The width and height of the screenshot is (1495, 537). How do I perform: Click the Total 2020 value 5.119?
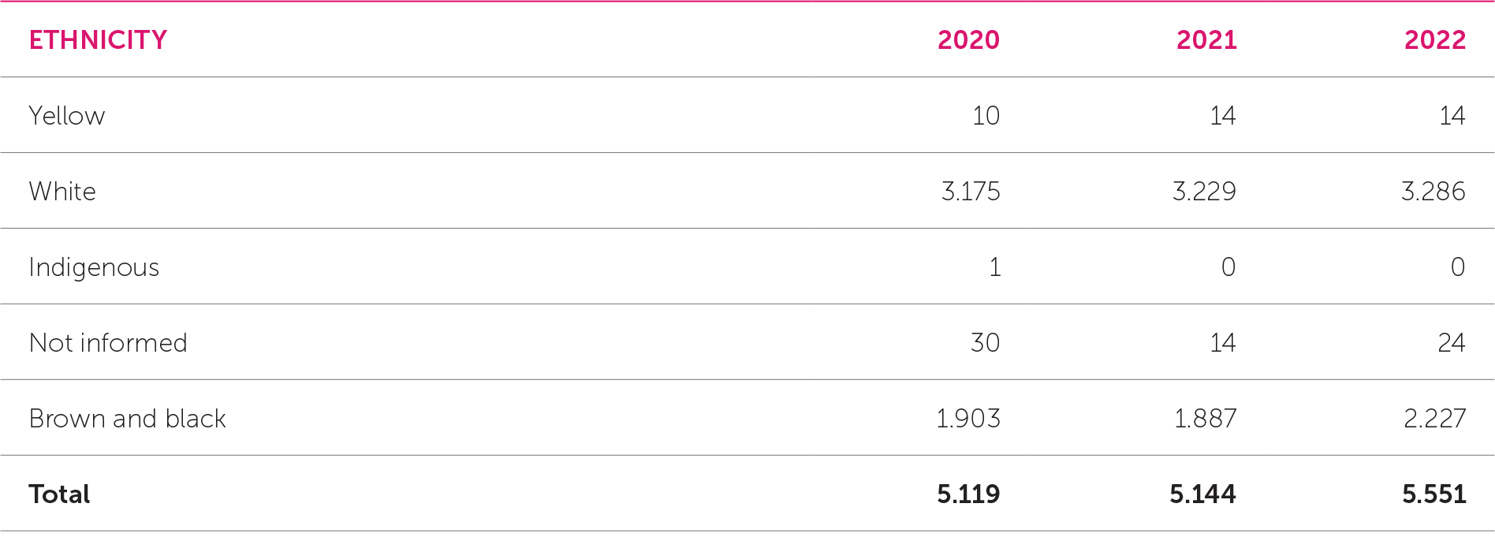click(968, 494)
